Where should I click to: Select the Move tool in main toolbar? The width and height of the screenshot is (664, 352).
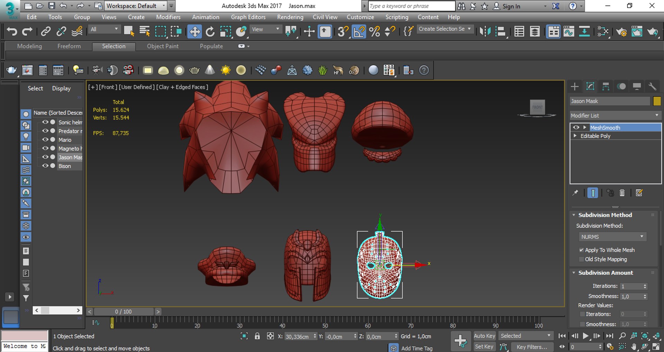pos(195,32)
